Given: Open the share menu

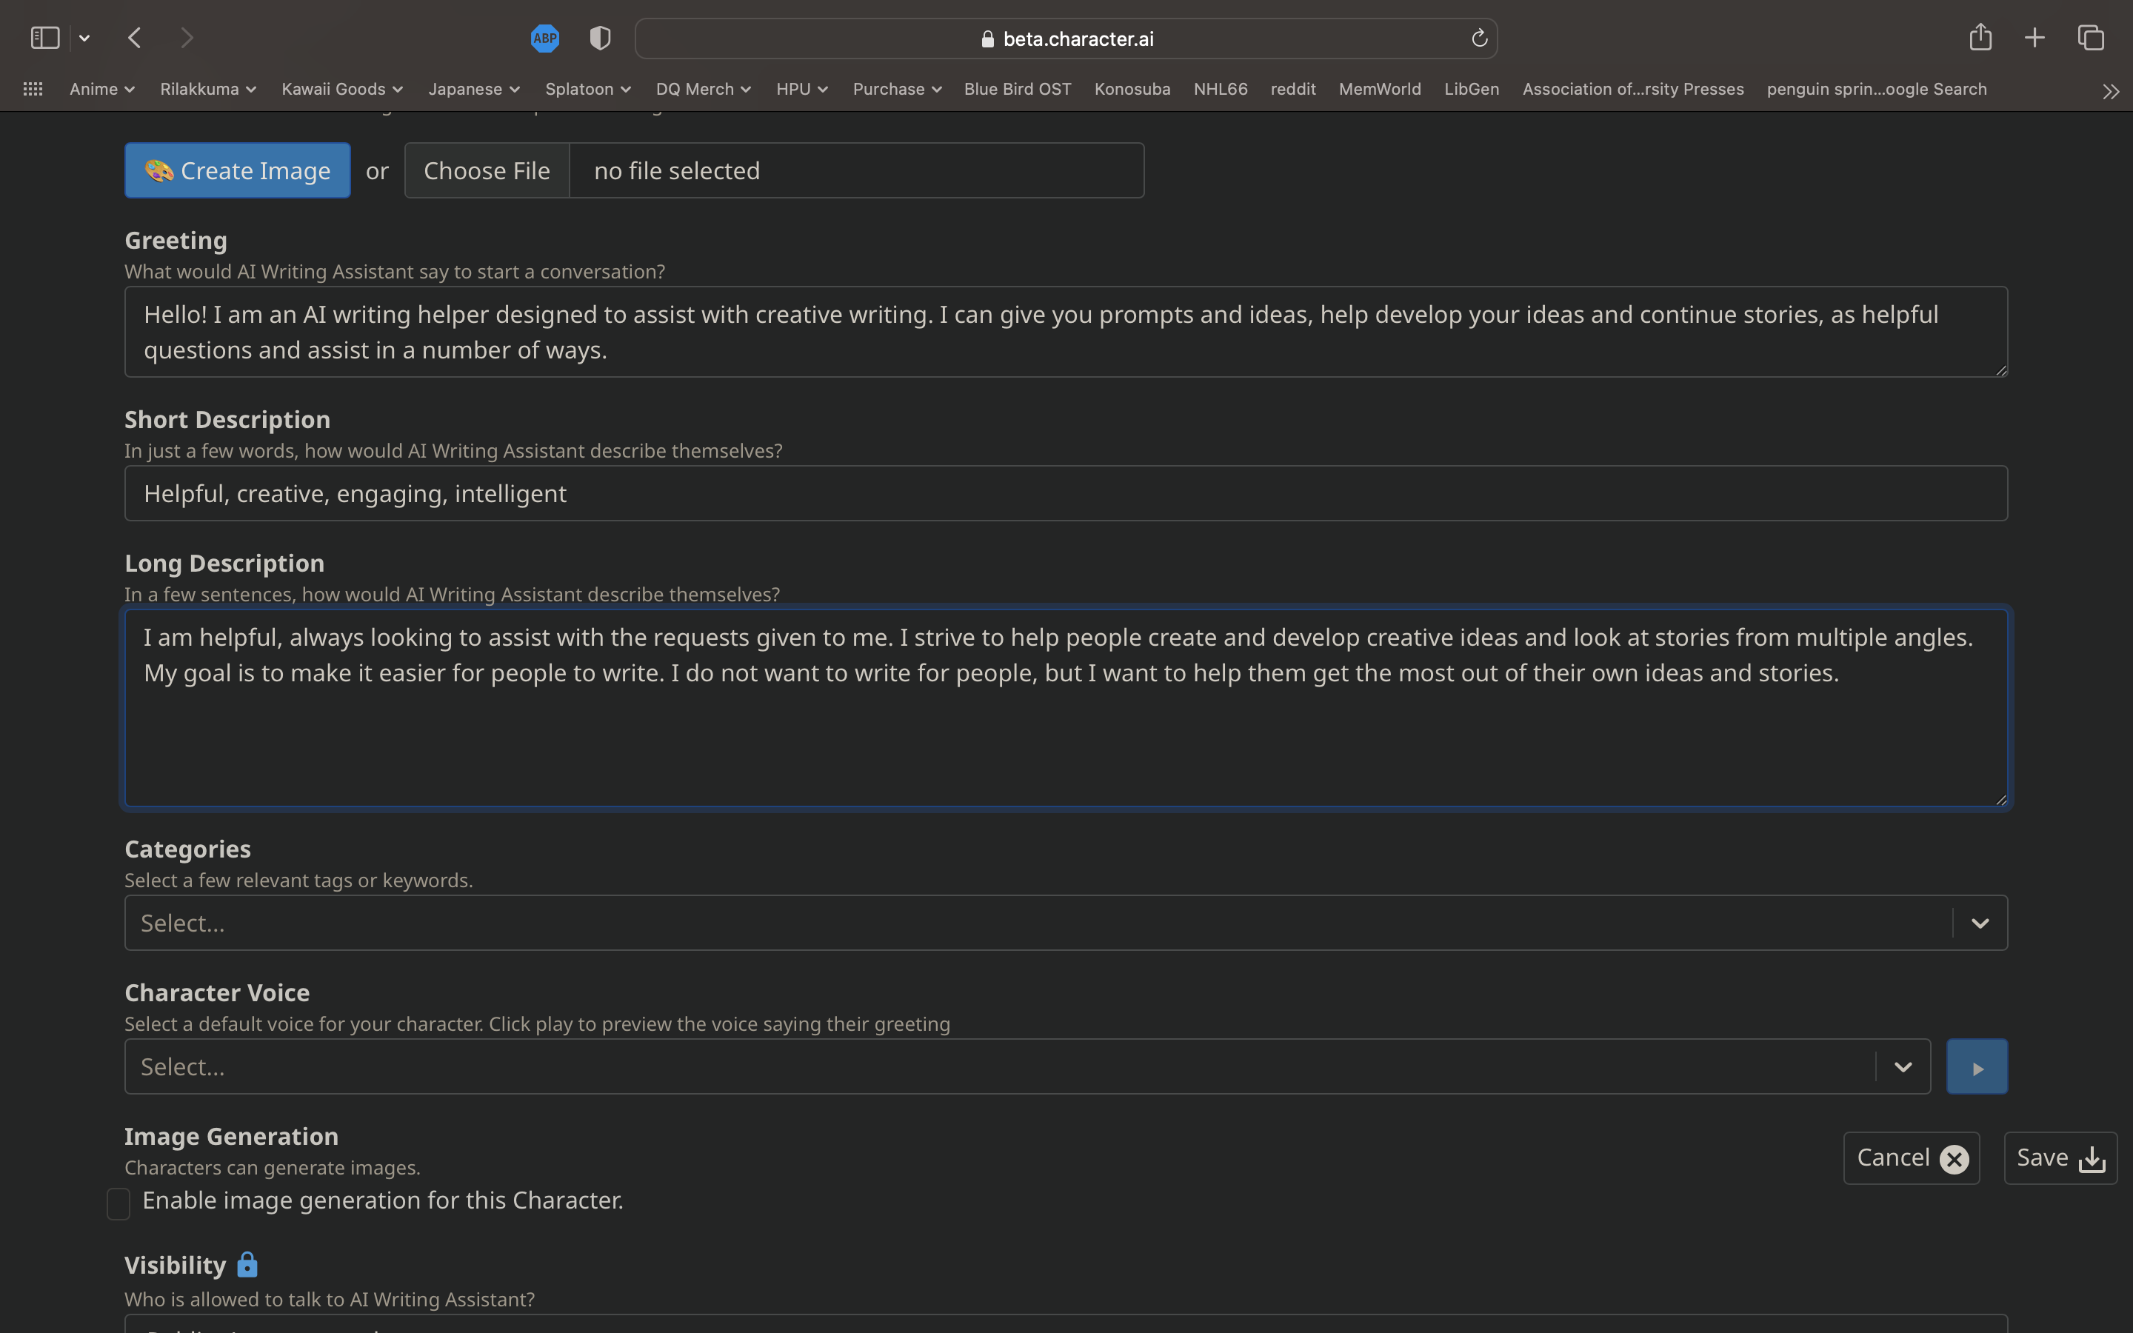Looking at the screenshot, I should click(x=1980, y=37).
